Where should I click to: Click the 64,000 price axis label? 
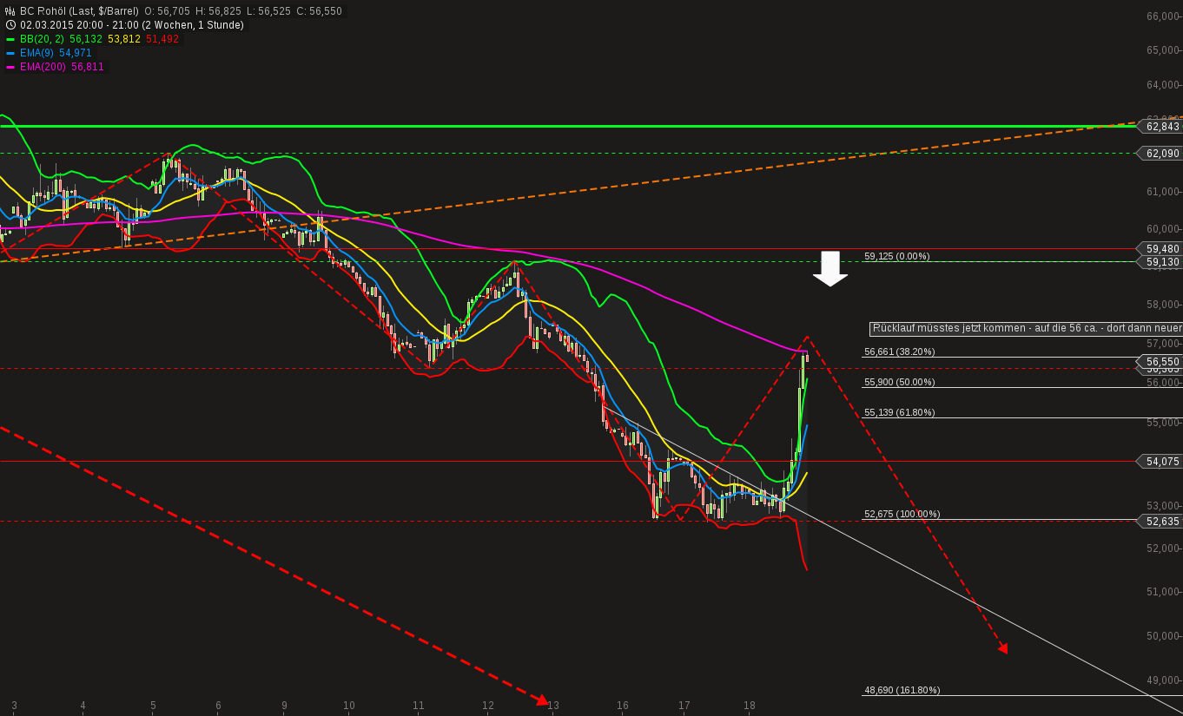pos(1163,85)
